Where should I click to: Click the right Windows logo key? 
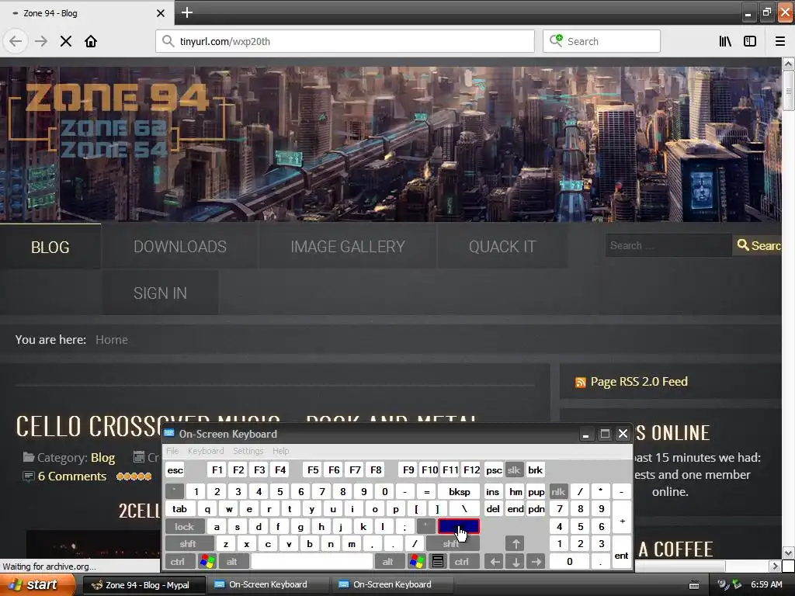(417, 562)
